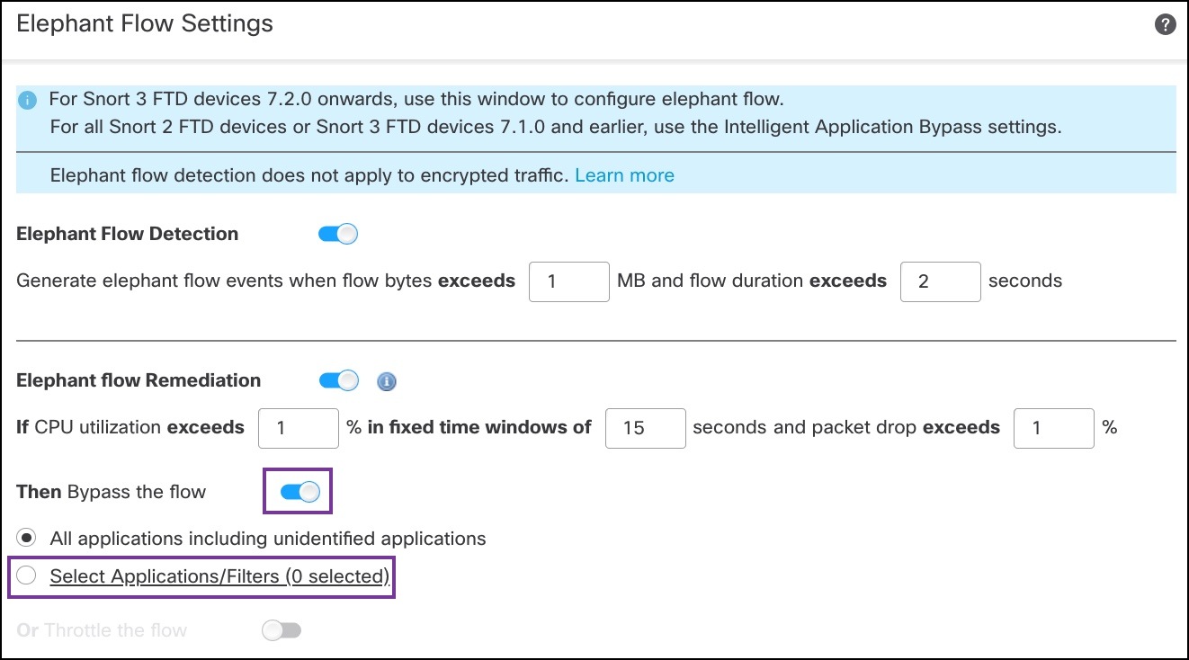The height and width of the screenshot is (660, 1189).
Task: Open help via the question mark icon
Action: coord(1165,24)
